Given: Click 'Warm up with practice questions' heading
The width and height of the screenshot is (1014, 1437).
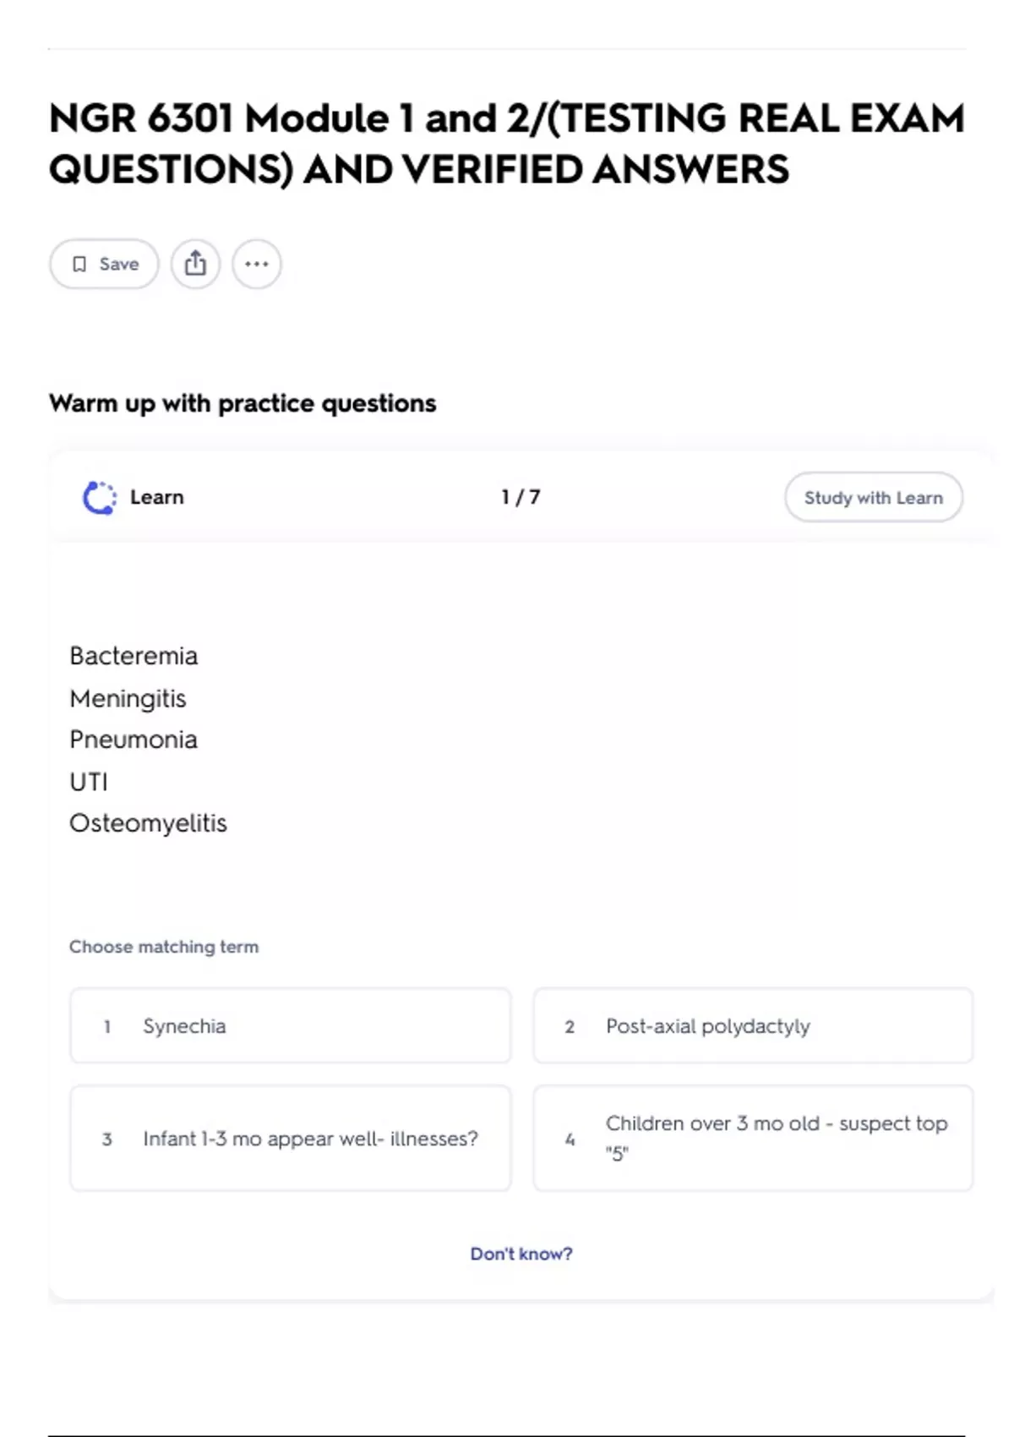Looking at the screenshot, I should click(243, 403).
